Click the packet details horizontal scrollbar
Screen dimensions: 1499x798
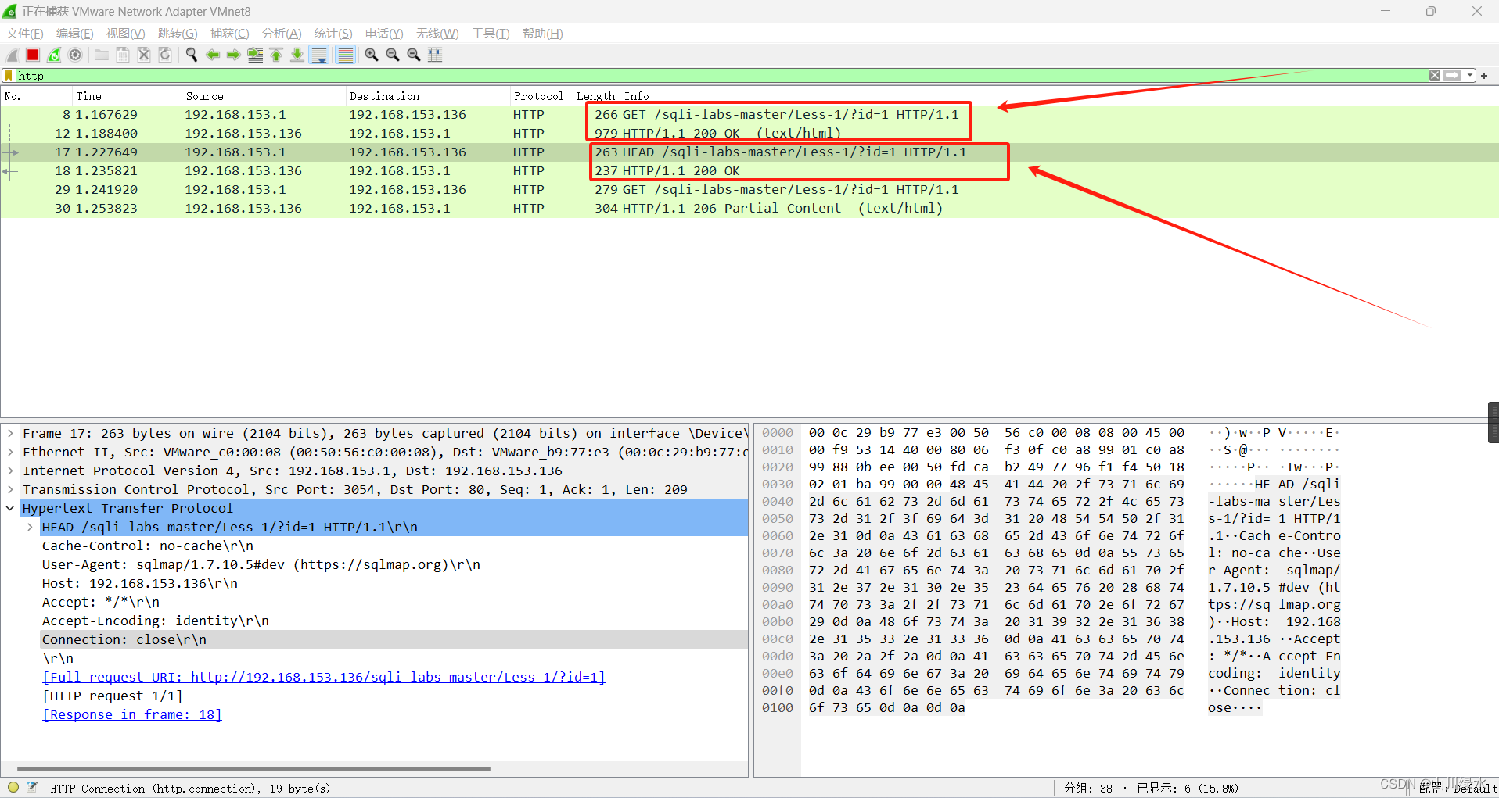click(253, 769)
